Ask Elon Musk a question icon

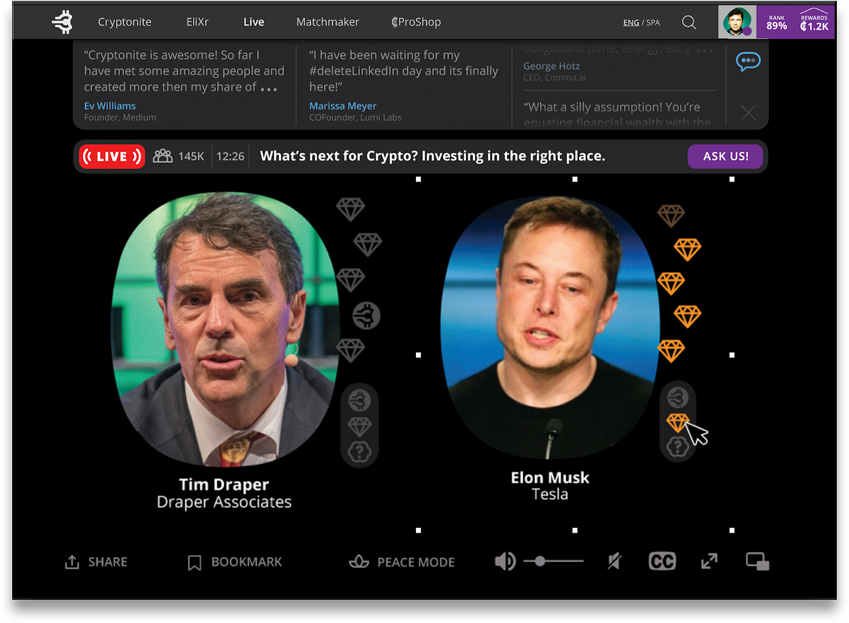[x=677, y=447]
